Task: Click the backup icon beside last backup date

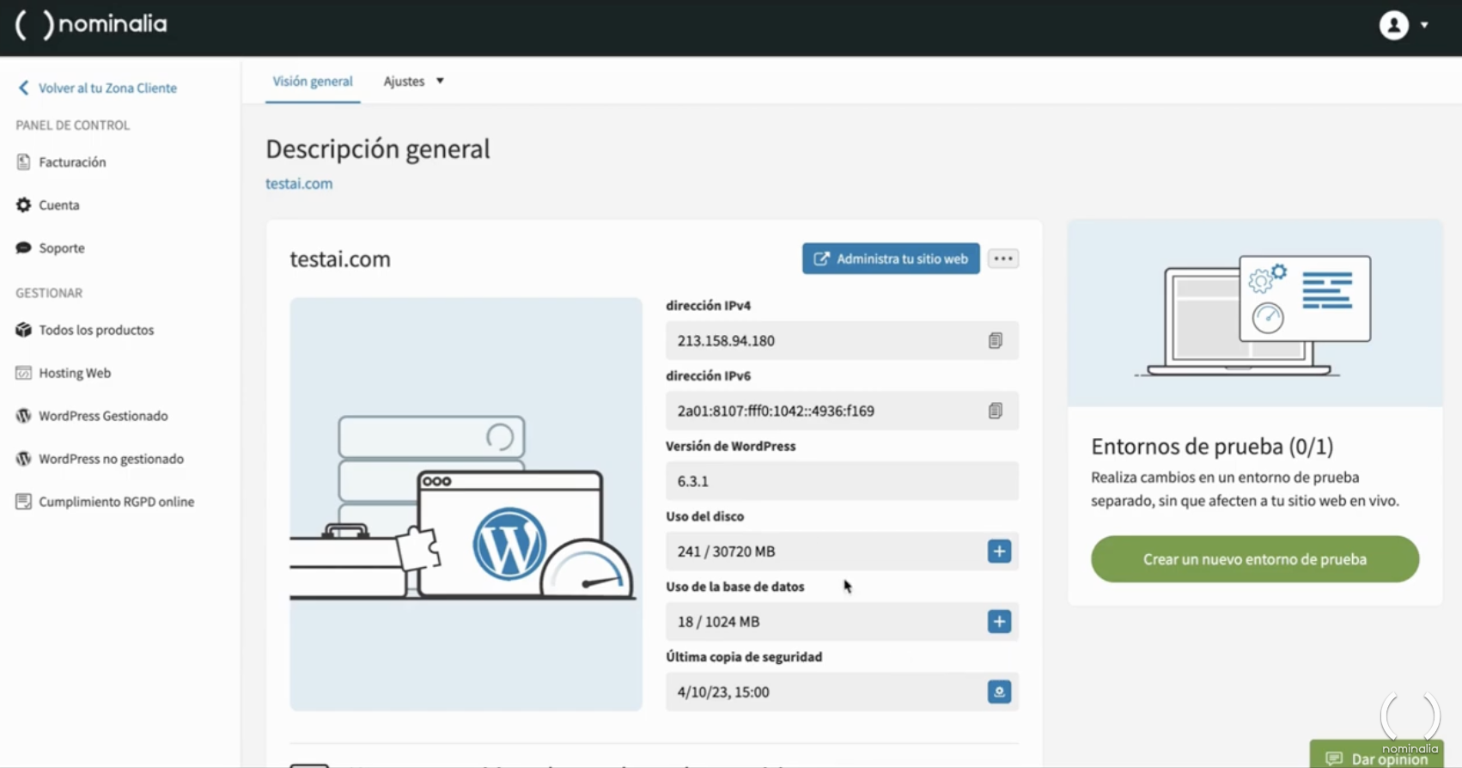Action: pyautogui.click(x=999, y=692)
